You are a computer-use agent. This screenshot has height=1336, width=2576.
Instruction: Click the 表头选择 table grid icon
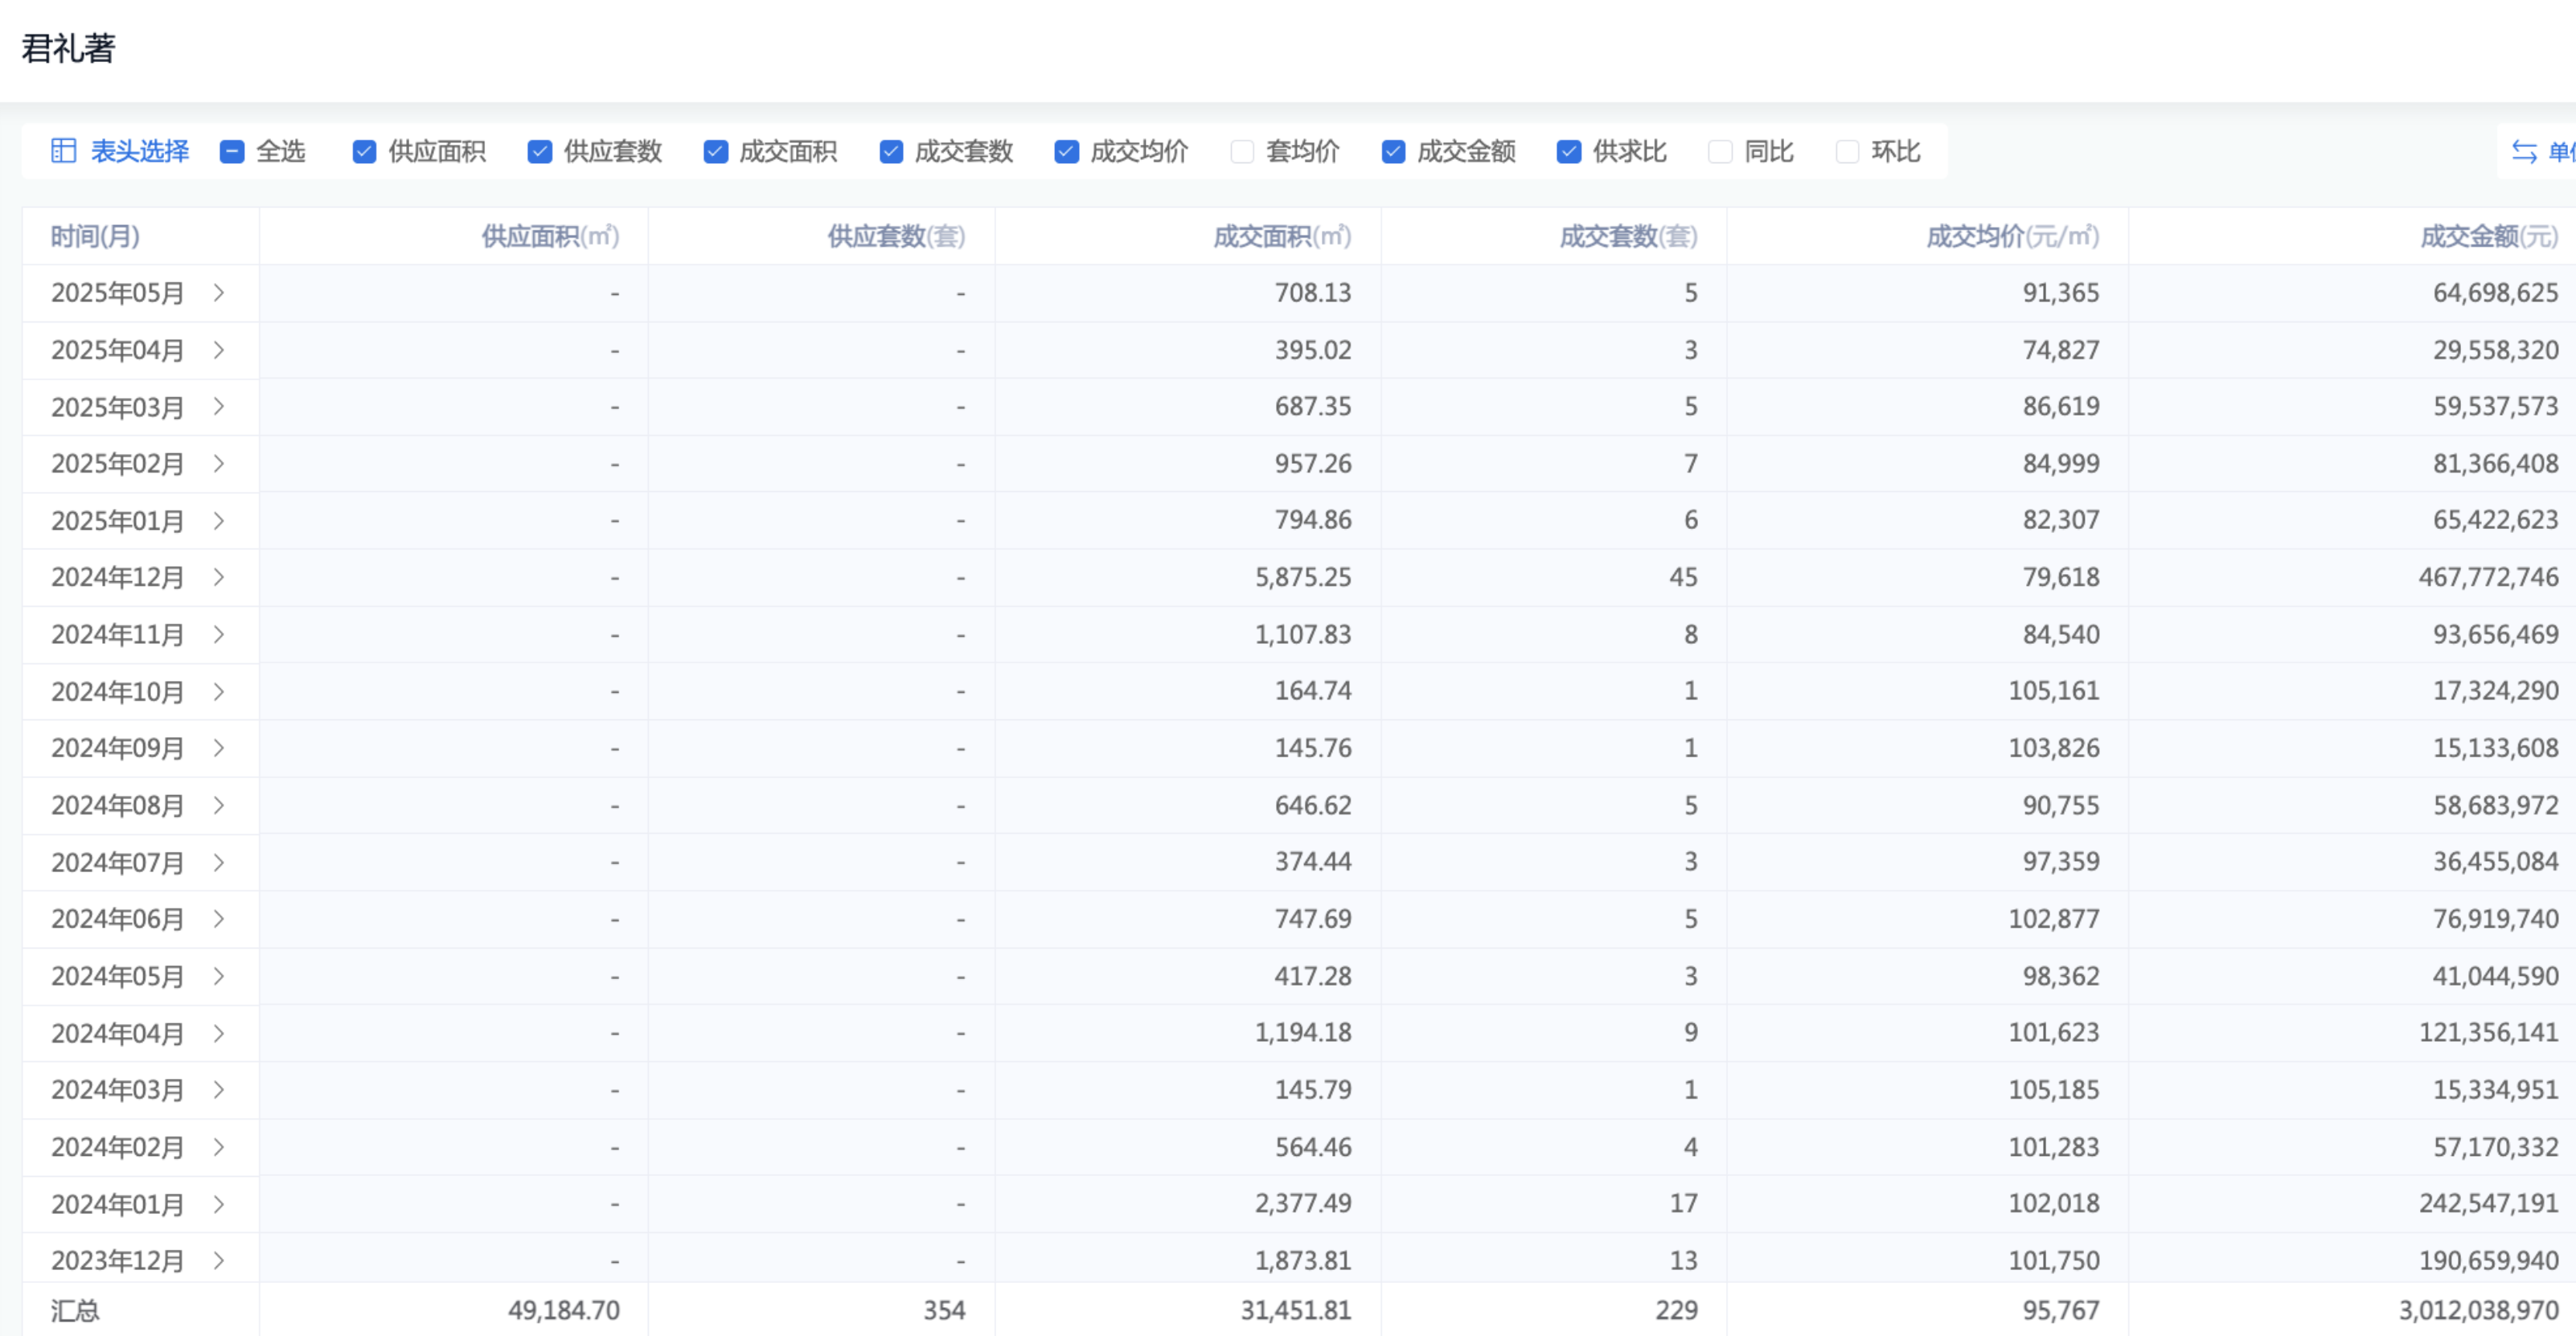click(x=63, y=151)
